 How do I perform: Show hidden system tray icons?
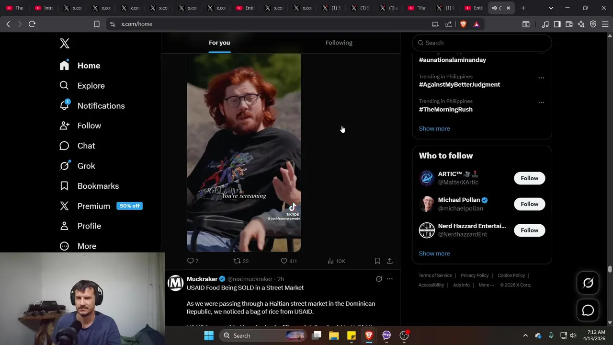tap(525, 335)
